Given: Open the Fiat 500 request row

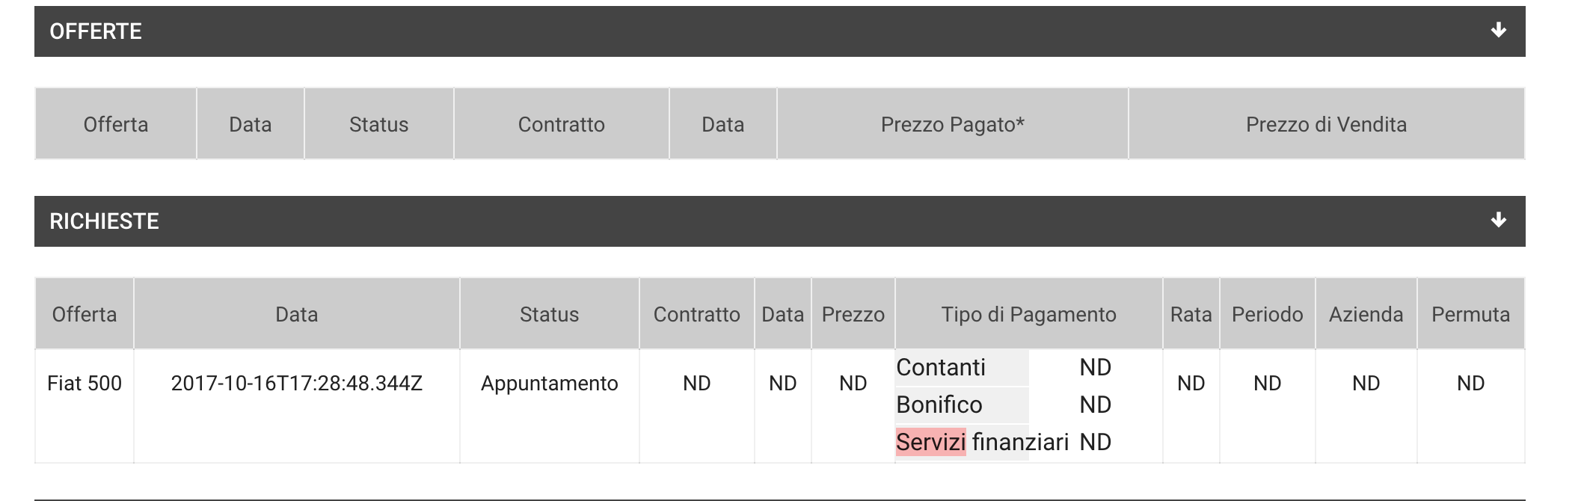Looking at the screenshot, I should click(85, 384).
